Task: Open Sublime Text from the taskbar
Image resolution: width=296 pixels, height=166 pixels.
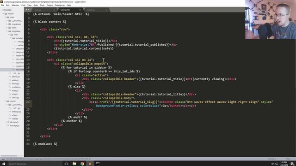Action: (90, 164)
